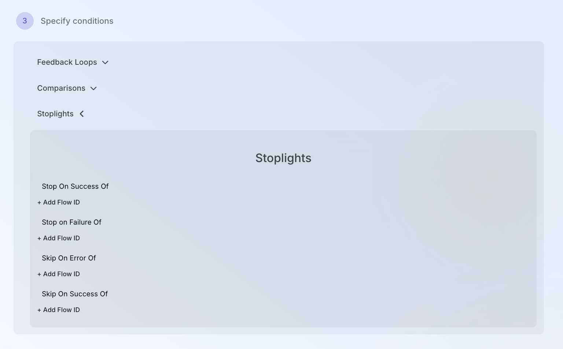Select the Skip On Success Of label
The image size is (563, 349).
click(75, 294)
